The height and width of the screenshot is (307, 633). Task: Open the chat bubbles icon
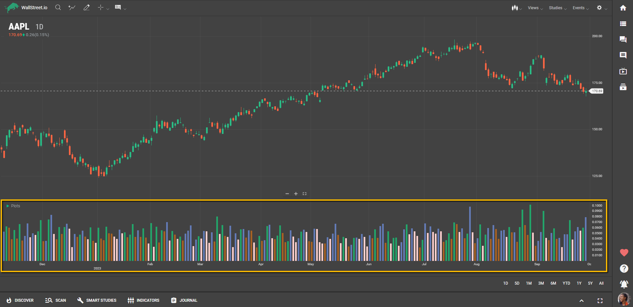[623, 39]
